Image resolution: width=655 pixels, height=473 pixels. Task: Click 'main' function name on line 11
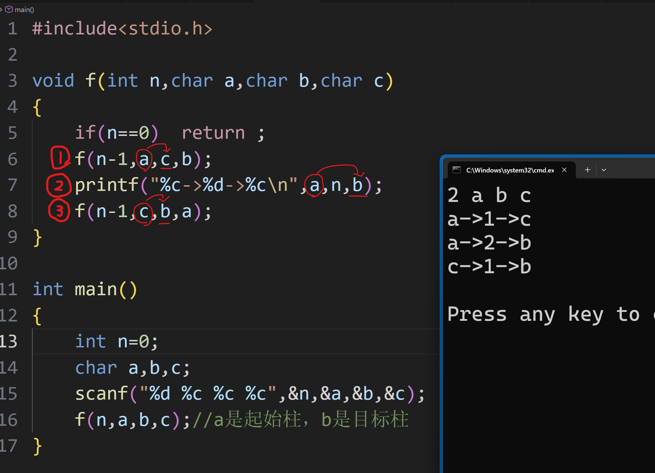click(x=96, y=290)
